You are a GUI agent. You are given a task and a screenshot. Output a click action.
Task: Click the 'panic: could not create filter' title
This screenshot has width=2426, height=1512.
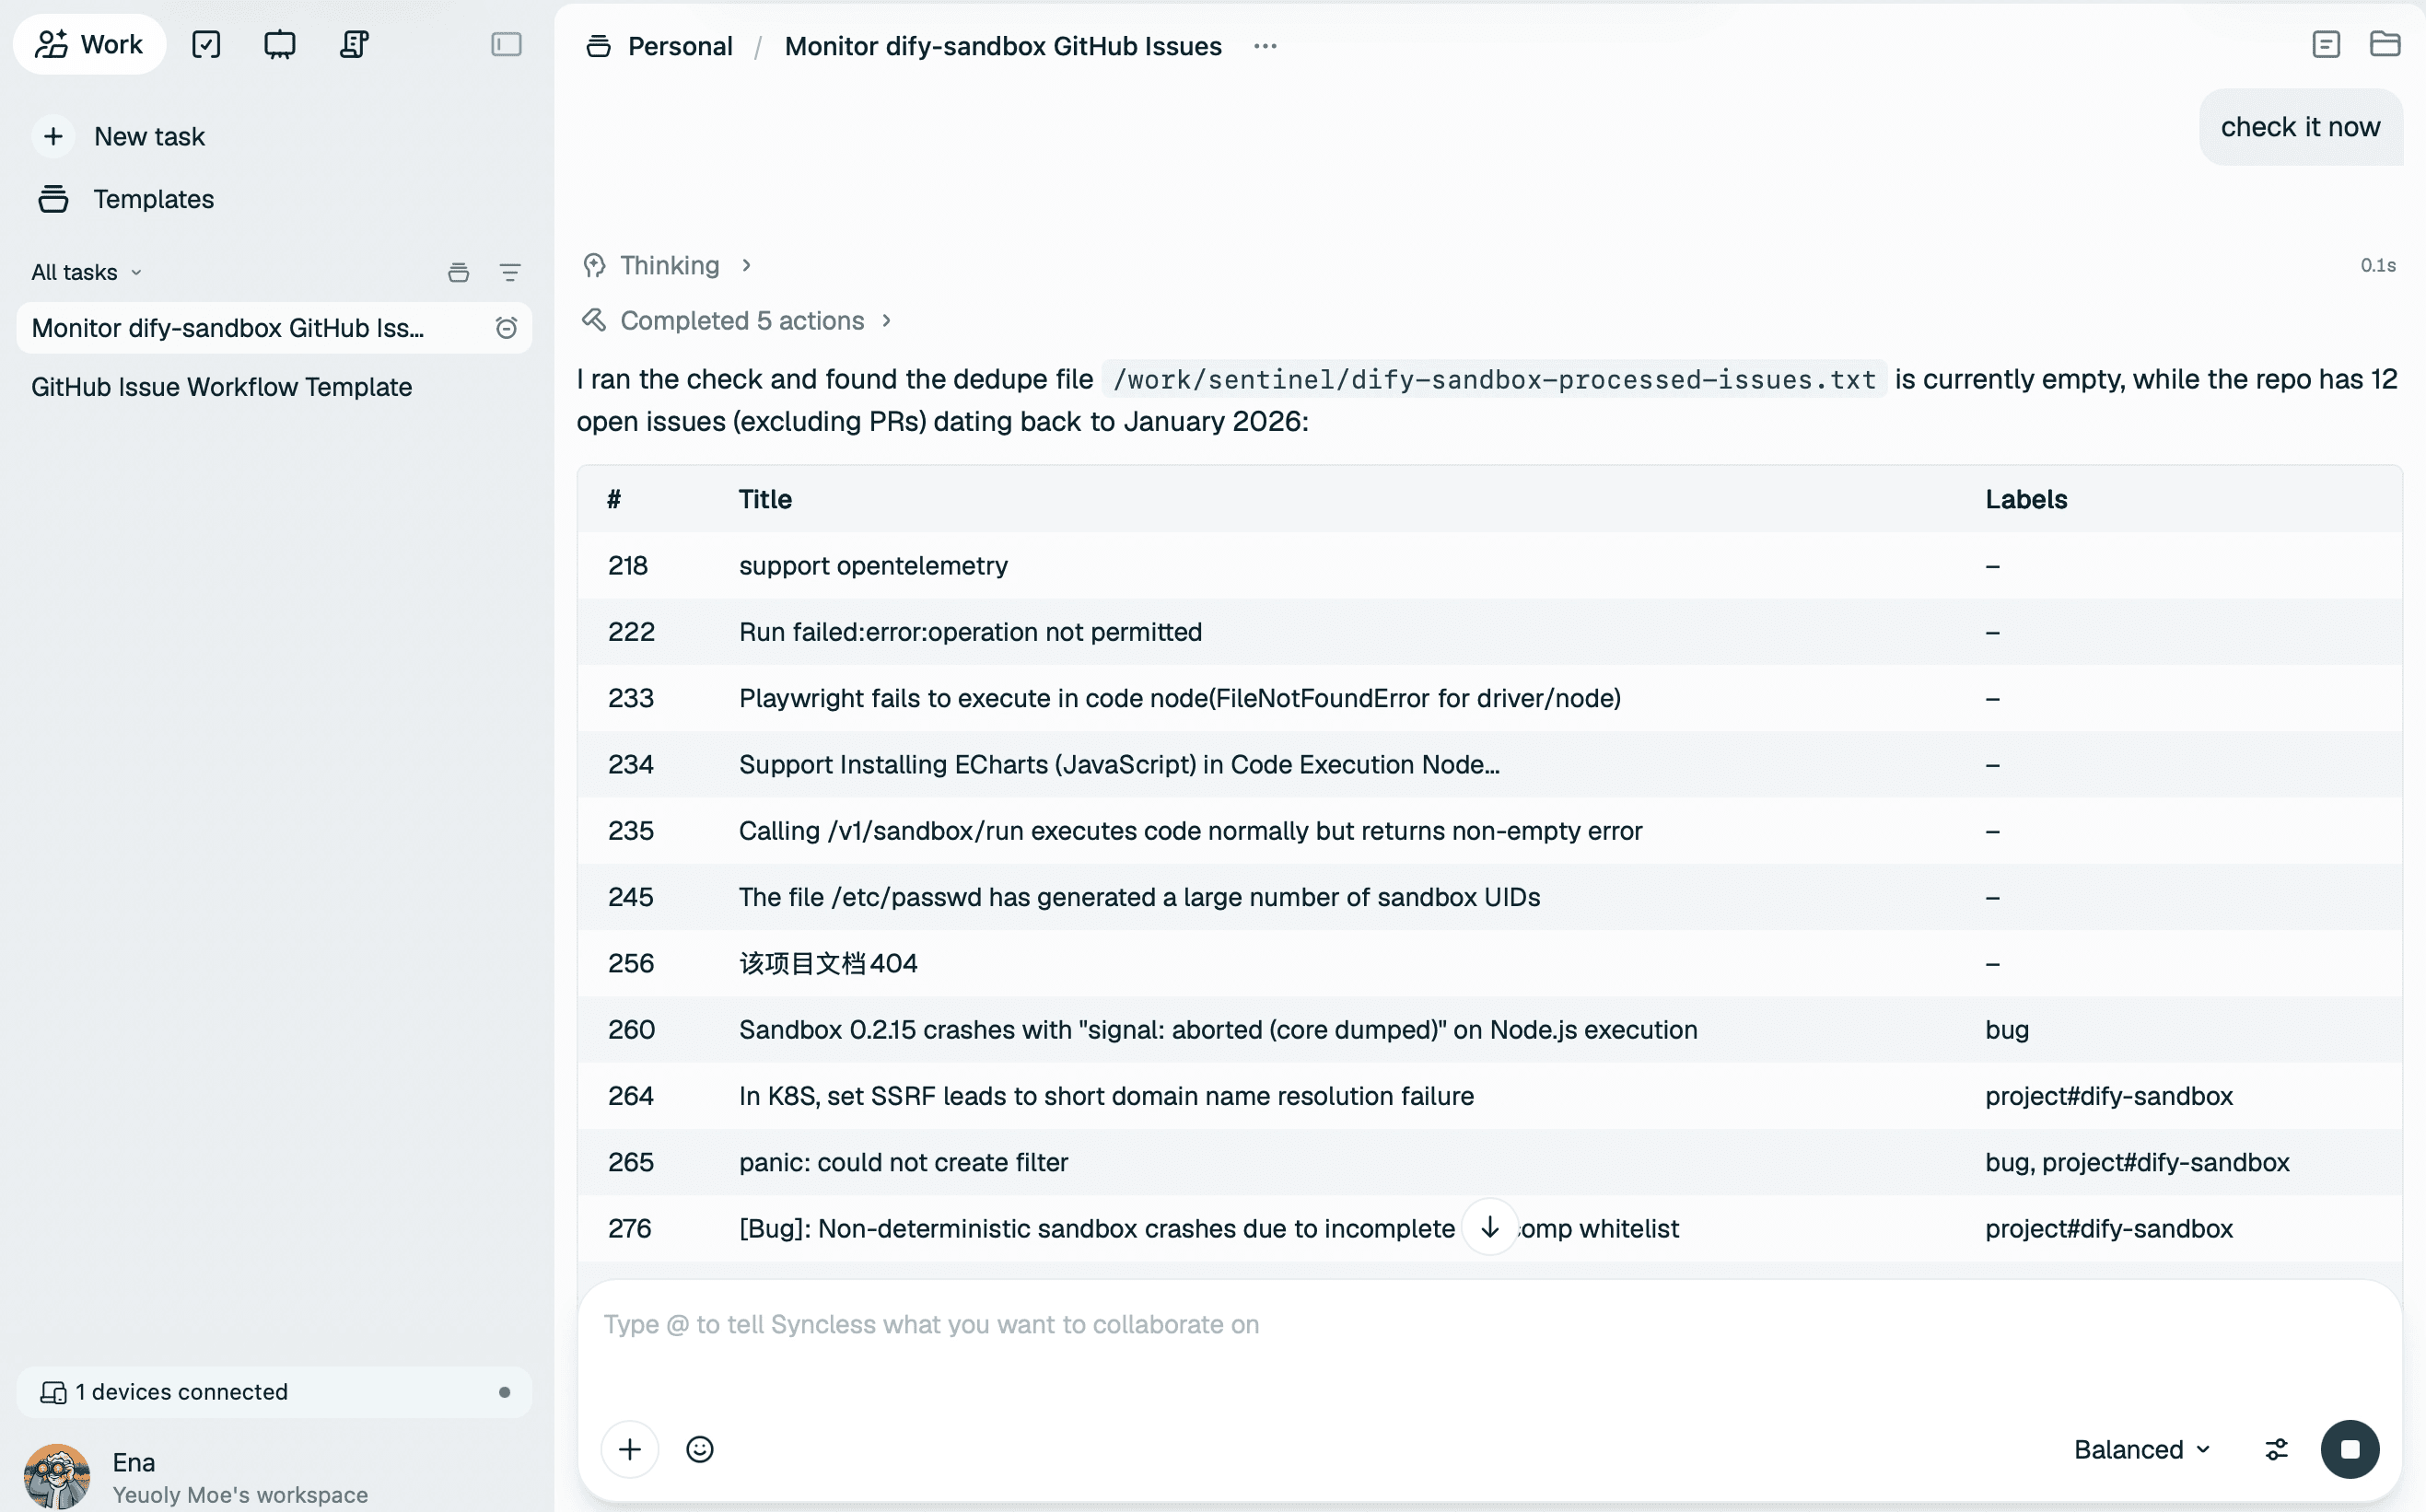pos(903,1162)
